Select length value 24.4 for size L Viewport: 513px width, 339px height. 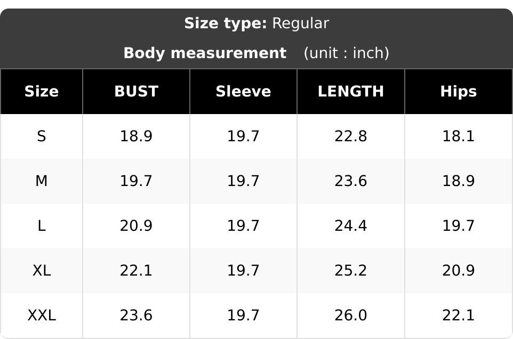pos(351,225)
